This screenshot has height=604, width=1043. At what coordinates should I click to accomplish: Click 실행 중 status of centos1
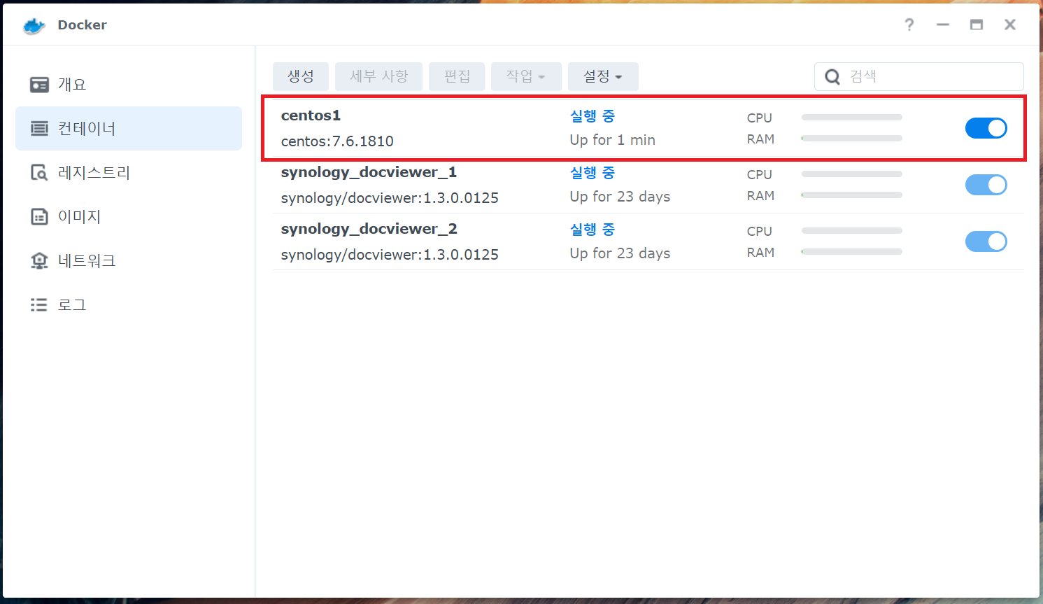pyautogui.click(x=593, y=116)
